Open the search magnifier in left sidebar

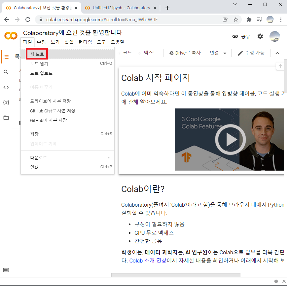(x=6, y=72)
